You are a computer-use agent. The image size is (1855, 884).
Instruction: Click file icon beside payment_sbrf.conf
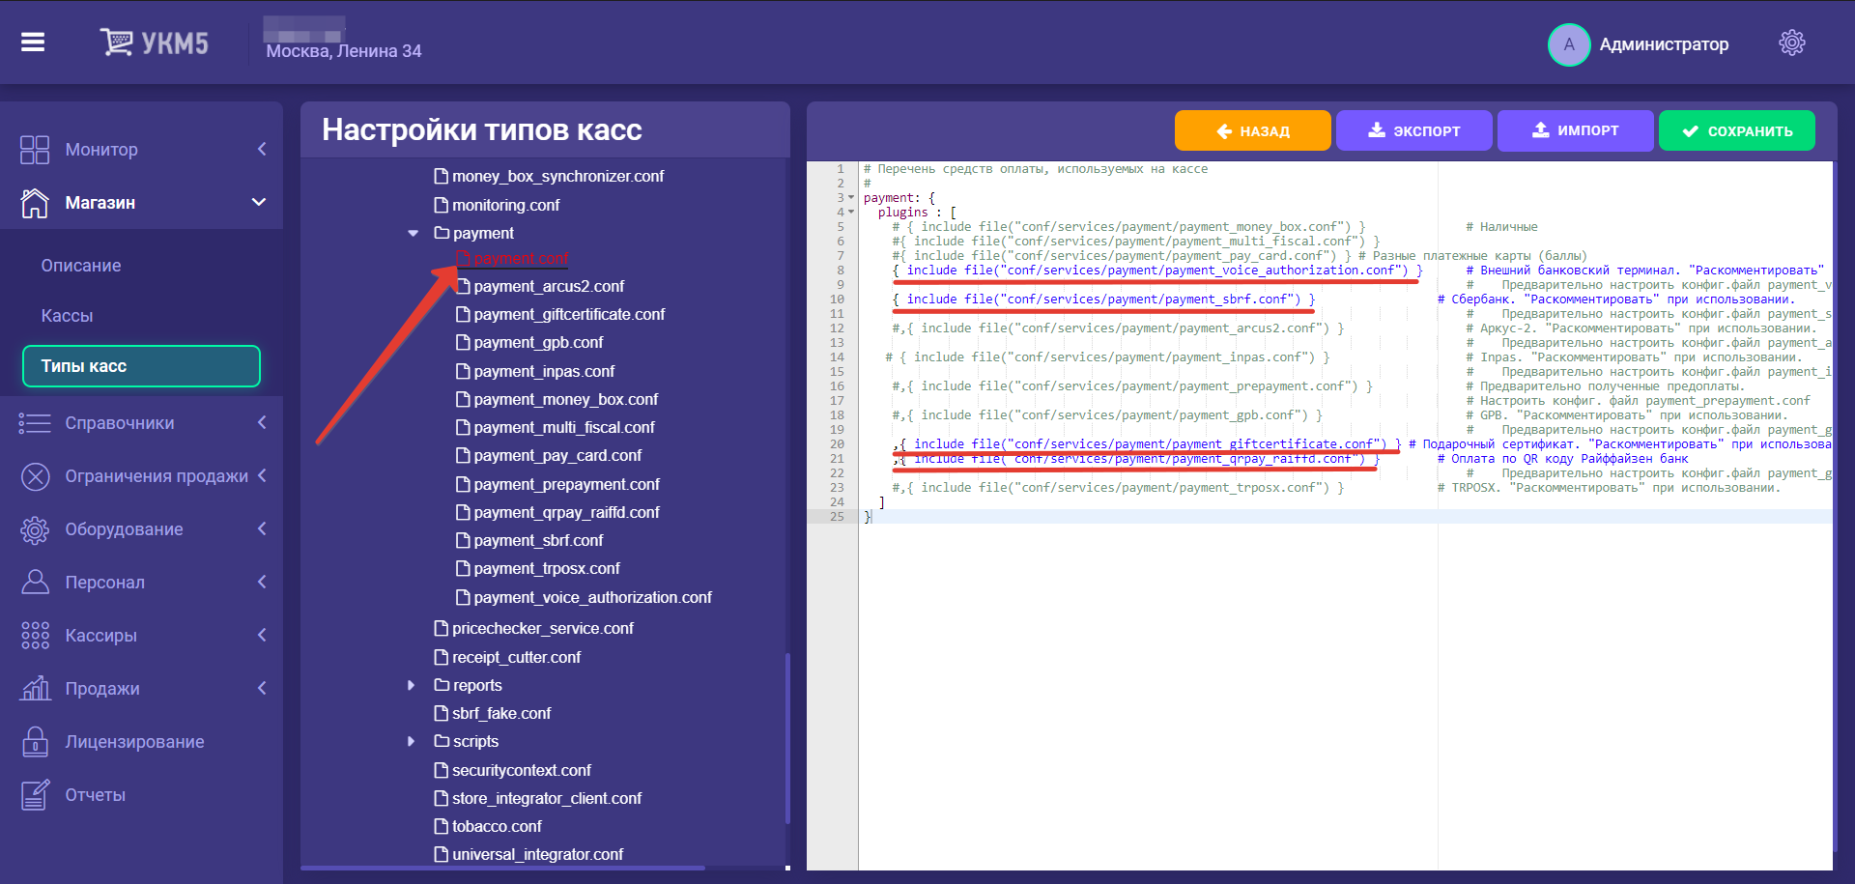[x=463, y=540]
